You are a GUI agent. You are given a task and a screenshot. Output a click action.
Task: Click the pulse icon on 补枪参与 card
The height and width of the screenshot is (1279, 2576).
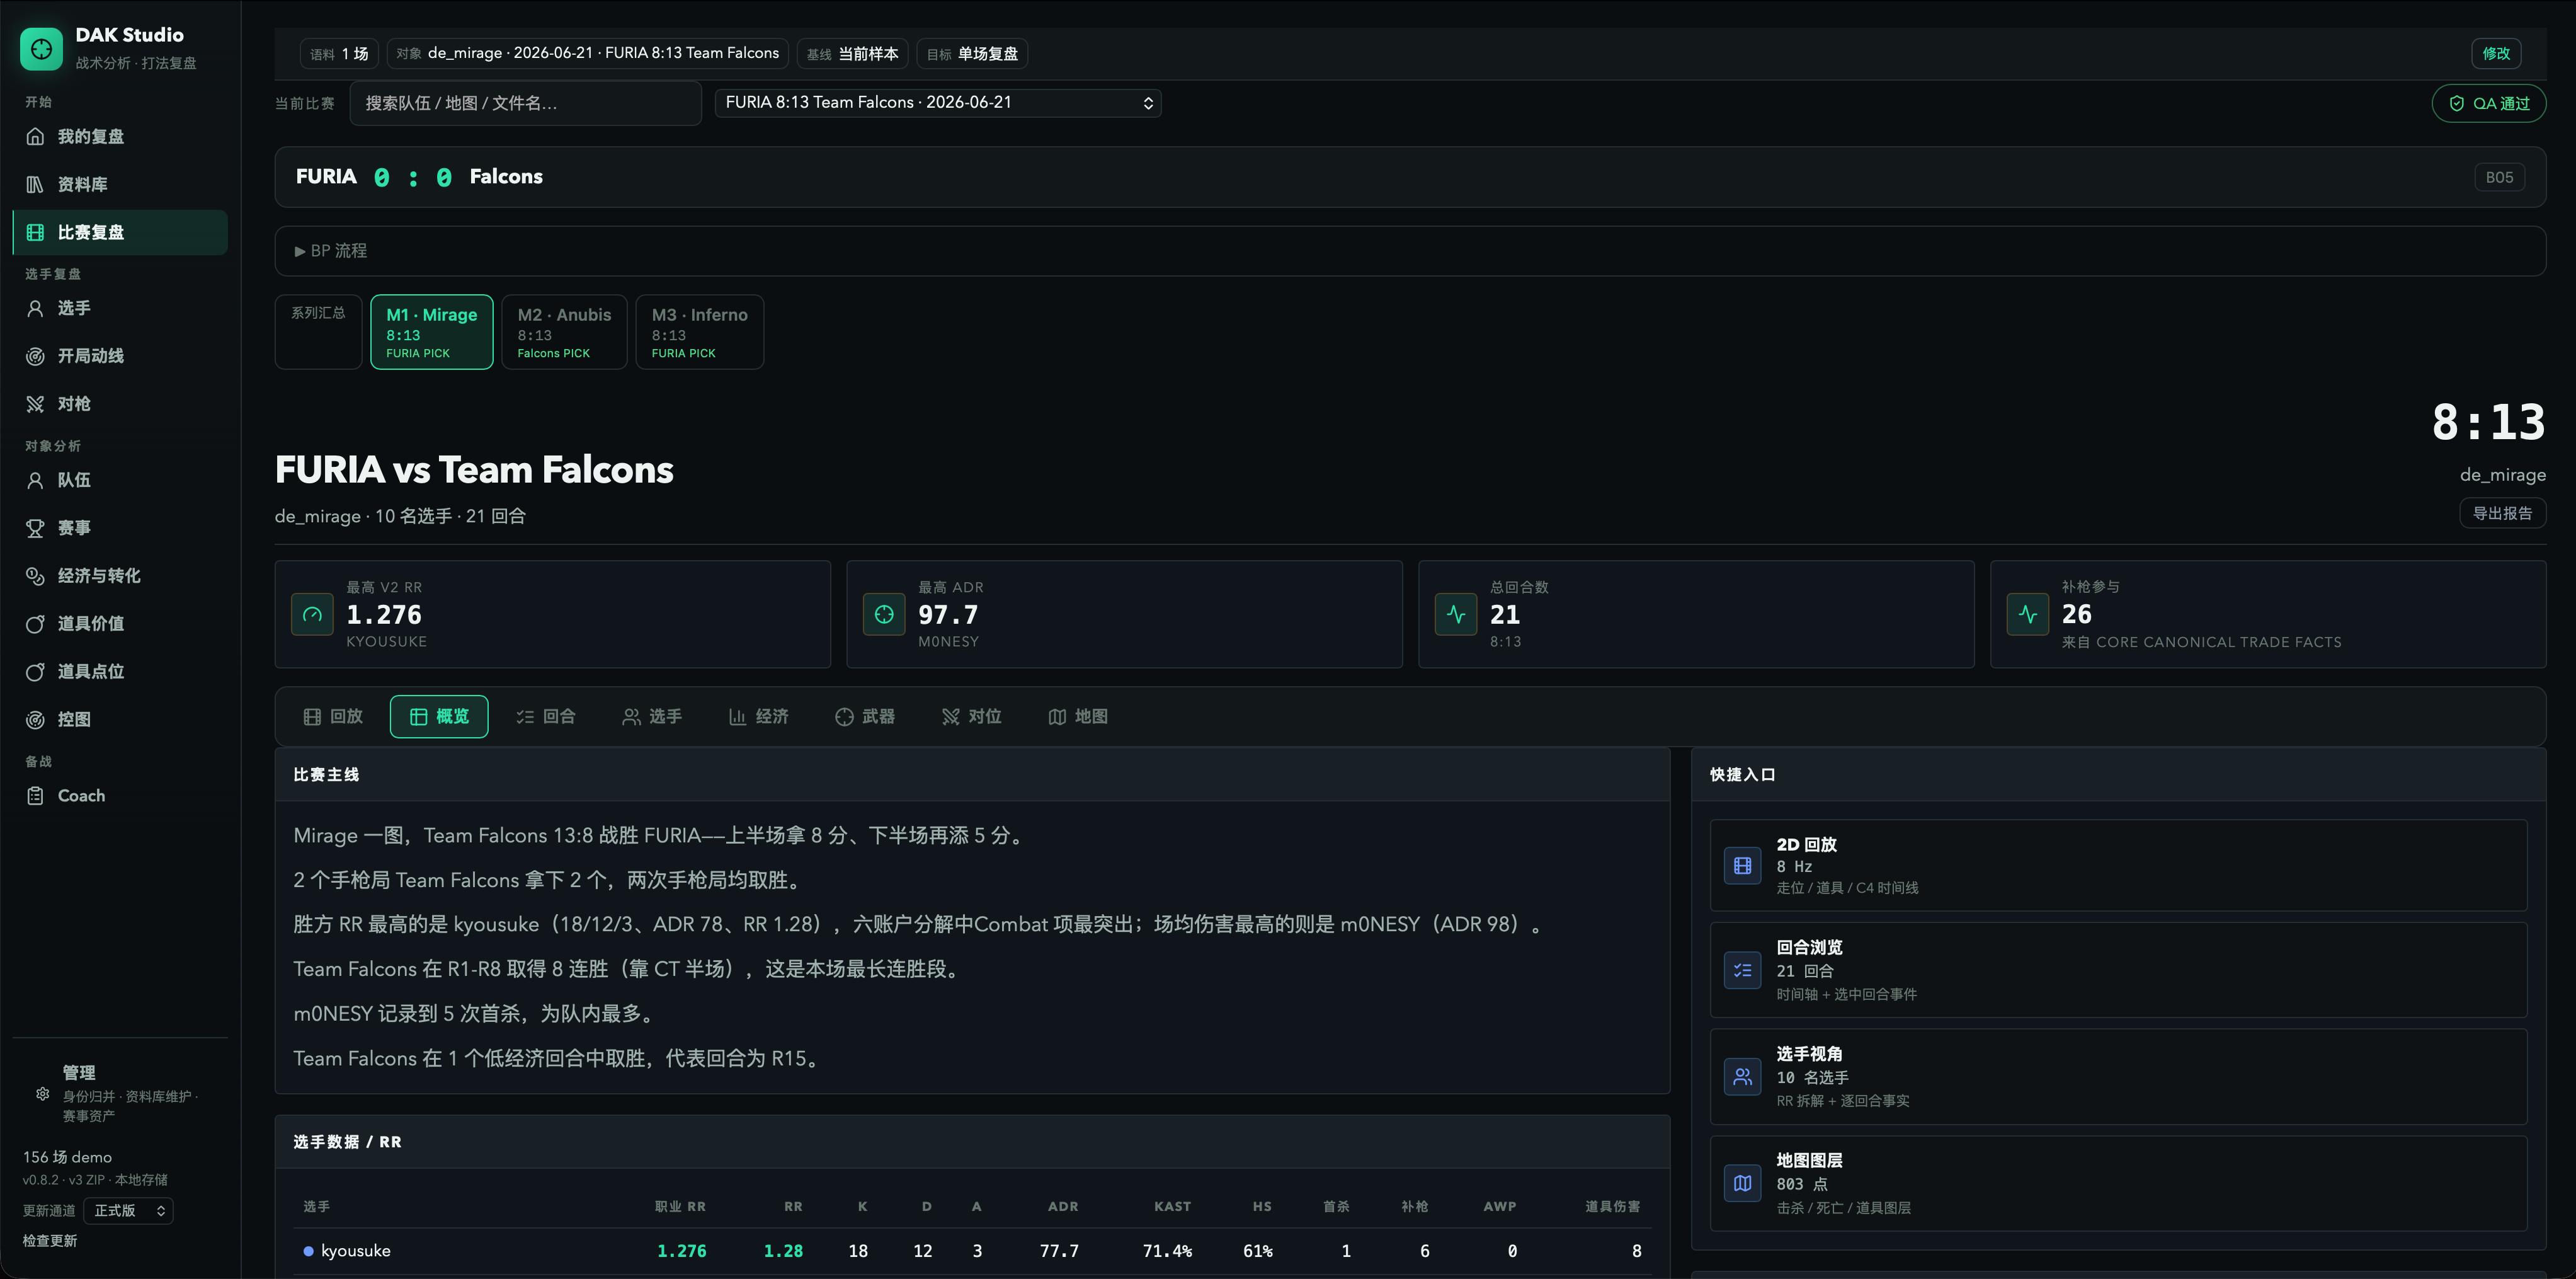pyautogui.click(x=2028, y=614)
